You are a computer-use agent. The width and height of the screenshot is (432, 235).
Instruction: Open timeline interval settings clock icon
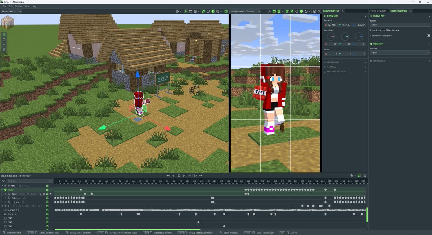point(352,176)
